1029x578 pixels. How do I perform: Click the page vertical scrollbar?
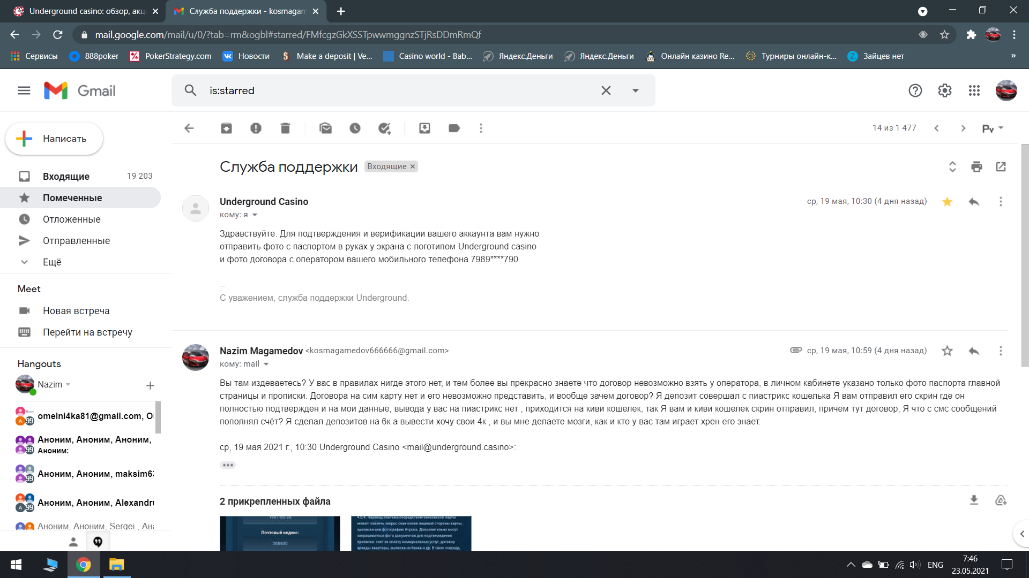tap(1025, 255)
